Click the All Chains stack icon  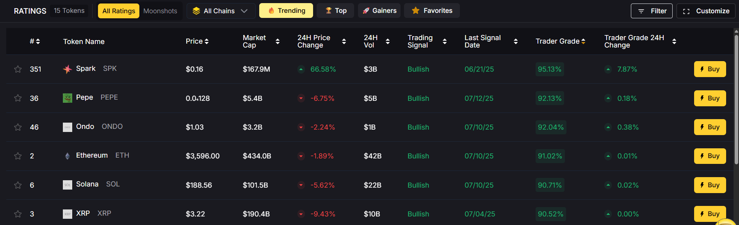(x=196, y=11)
